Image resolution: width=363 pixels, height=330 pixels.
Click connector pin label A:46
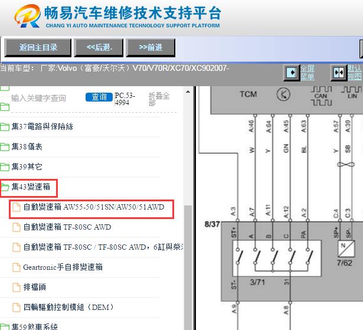pos(251,126)
